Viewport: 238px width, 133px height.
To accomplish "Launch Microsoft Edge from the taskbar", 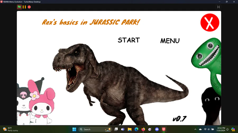I will coord(136,129).
